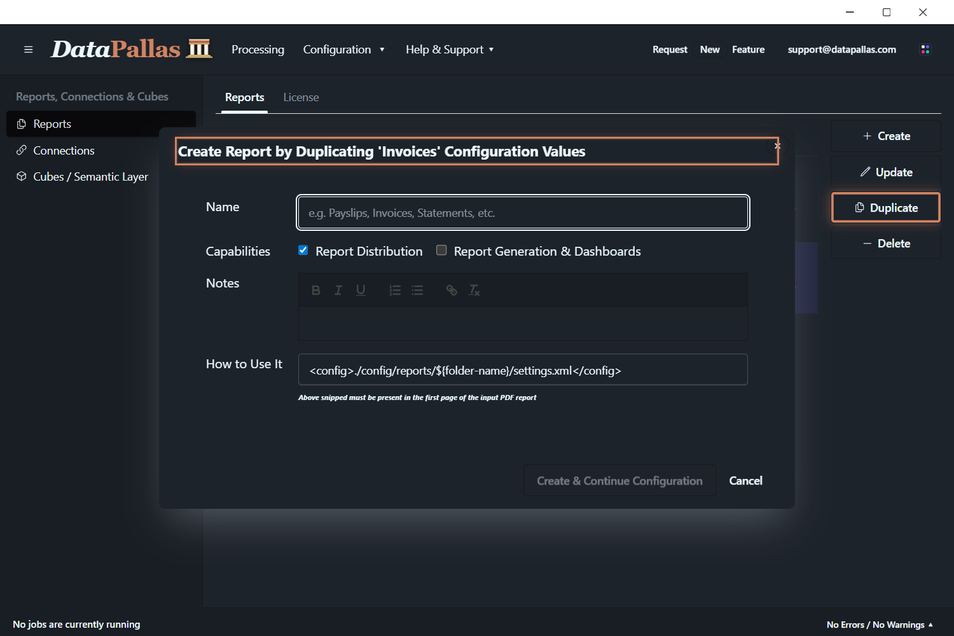The image size is (954, 636).
Task: Switch to the Reports tab
Action: pos(244,97)
